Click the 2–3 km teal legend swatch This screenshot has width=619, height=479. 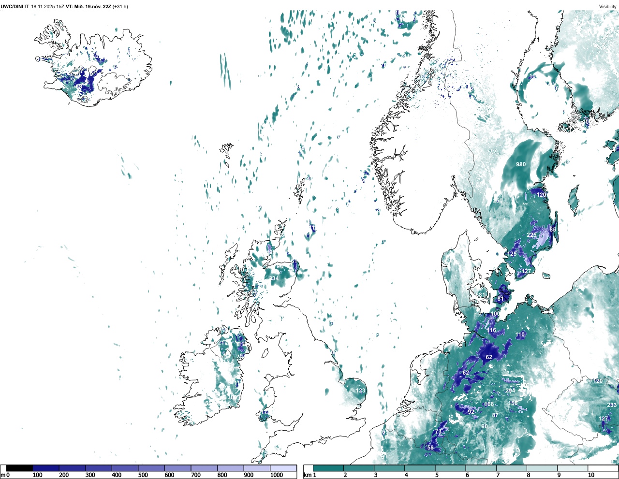(359, 468)
